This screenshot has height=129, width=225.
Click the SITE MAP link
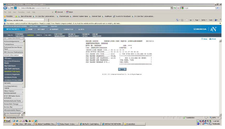pos(41,29)
